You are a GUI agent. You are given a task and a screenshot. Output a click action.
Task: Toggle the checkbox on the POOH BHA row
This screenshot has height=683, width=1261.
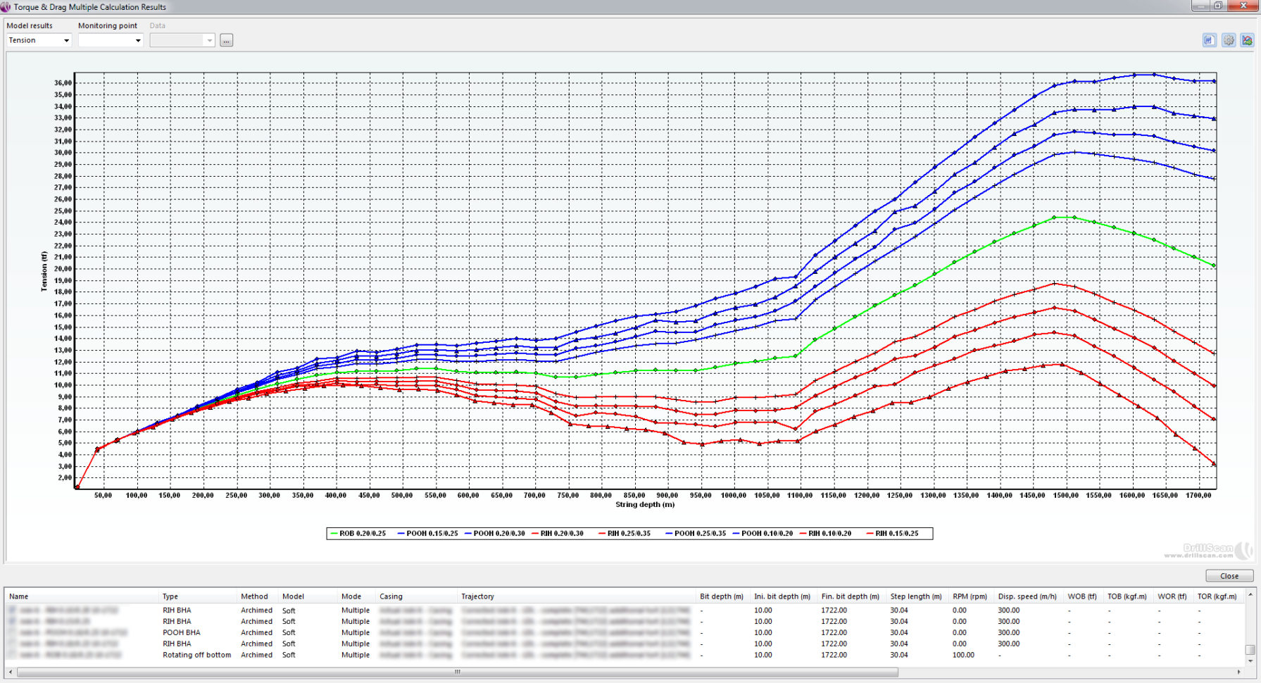click(x=12, y=632)
